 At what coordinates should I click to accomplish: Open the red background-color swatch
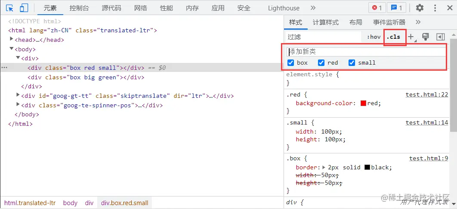(363, 103)
